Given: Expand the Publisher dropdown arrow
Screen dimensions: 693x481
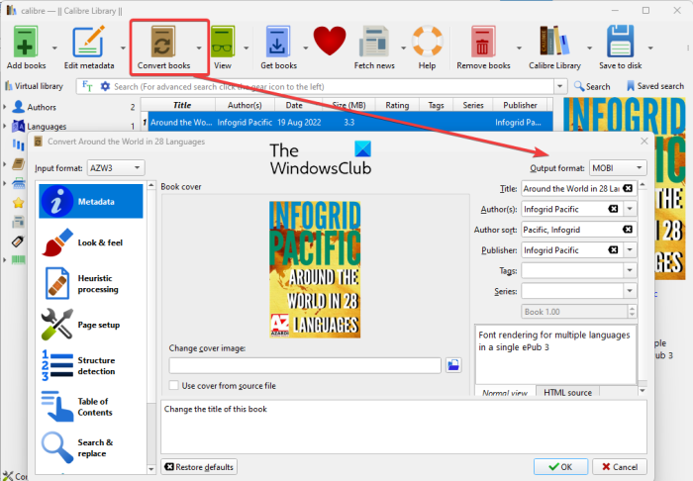Looking at the screenshot, I should 630,250.
